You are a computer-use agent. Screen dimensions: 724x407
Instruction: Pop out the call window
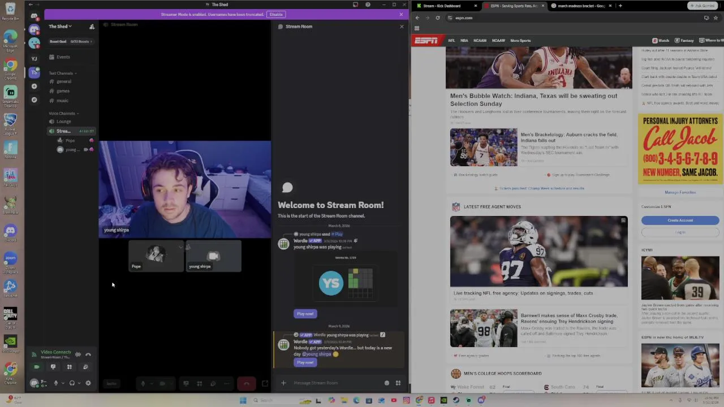click(x=265, y=384)
